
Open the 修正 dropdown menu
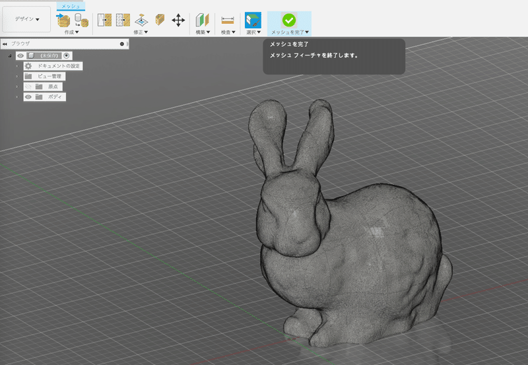141,32
